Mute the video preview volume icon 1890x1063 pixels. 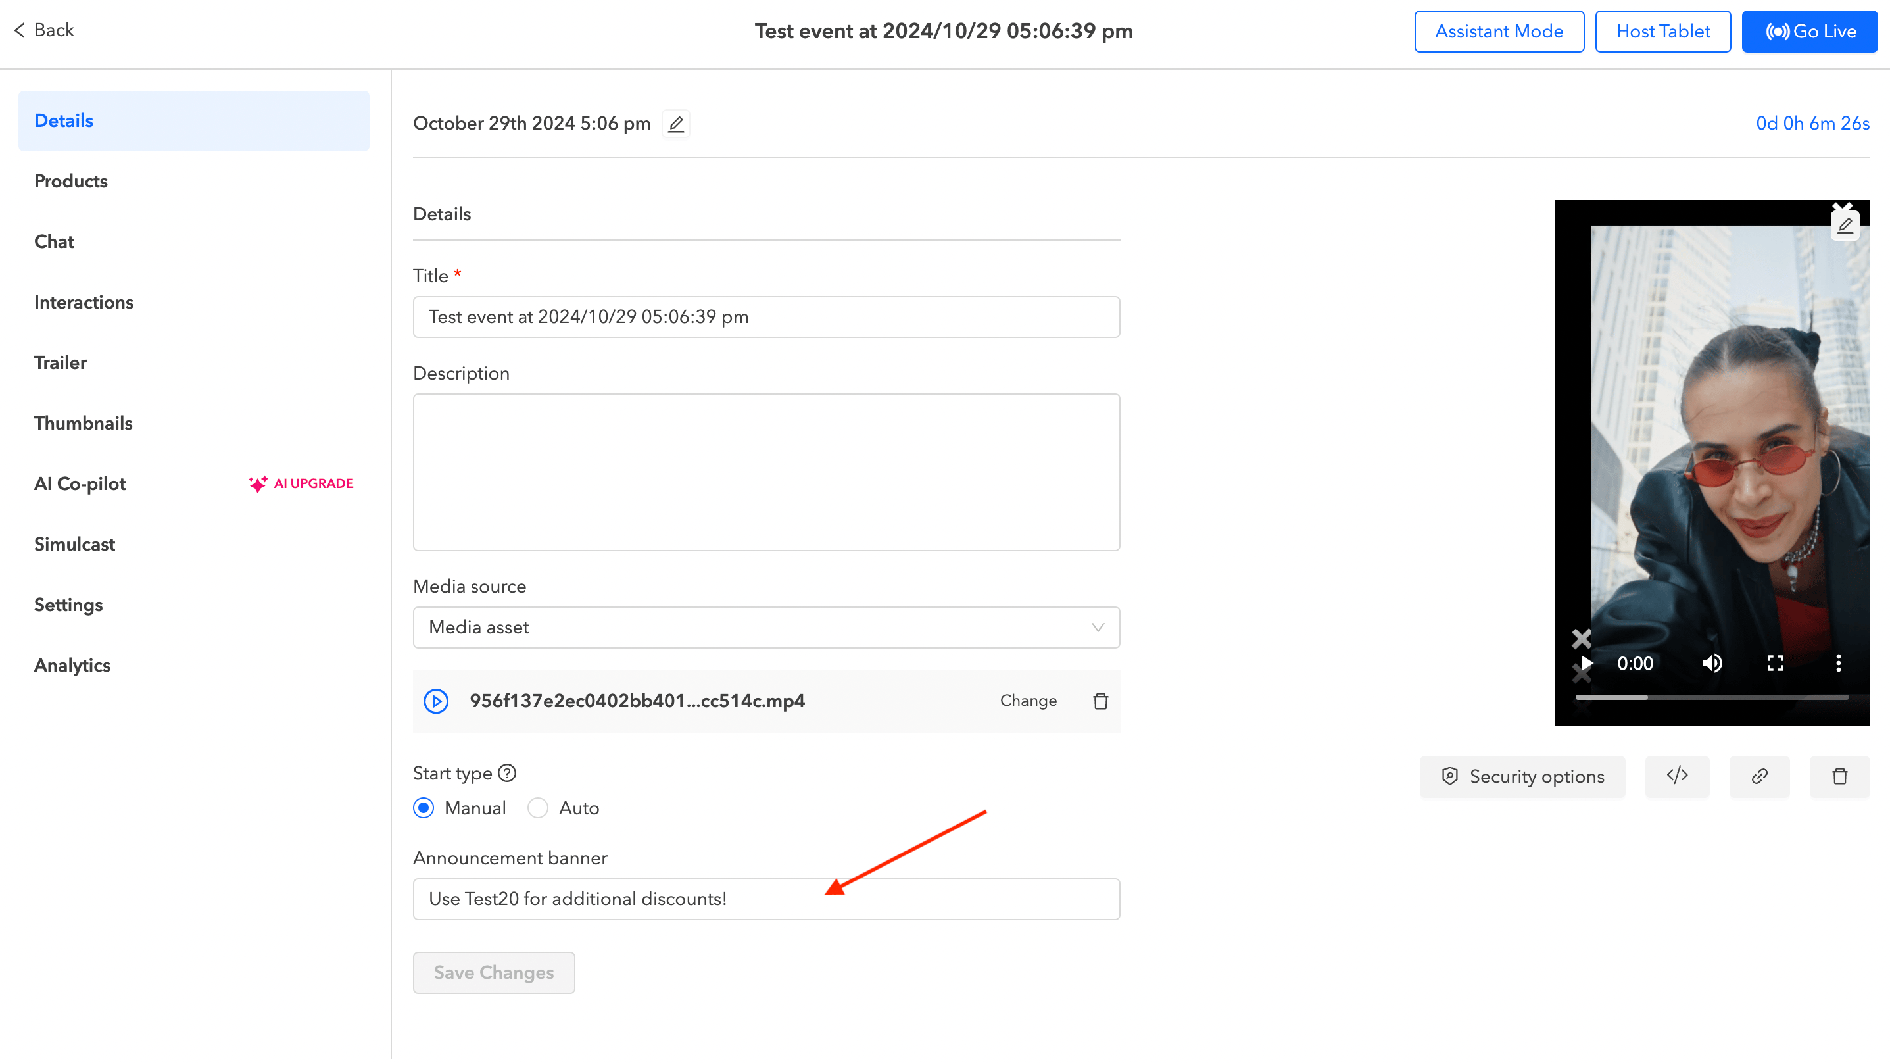point(1712,664)
